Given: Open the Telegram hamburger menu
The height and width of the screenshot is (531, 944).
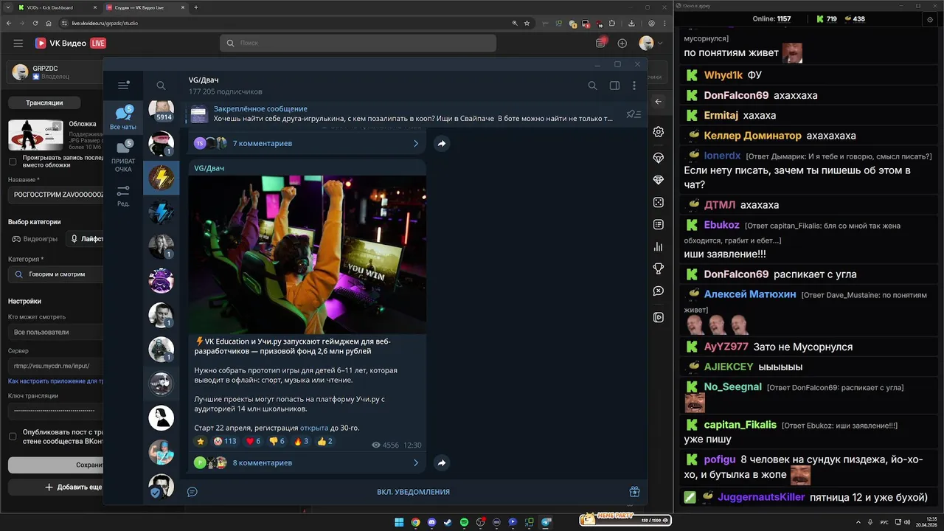Looking at the screenshot, I should pyautogui.click(x=123, y=86).
